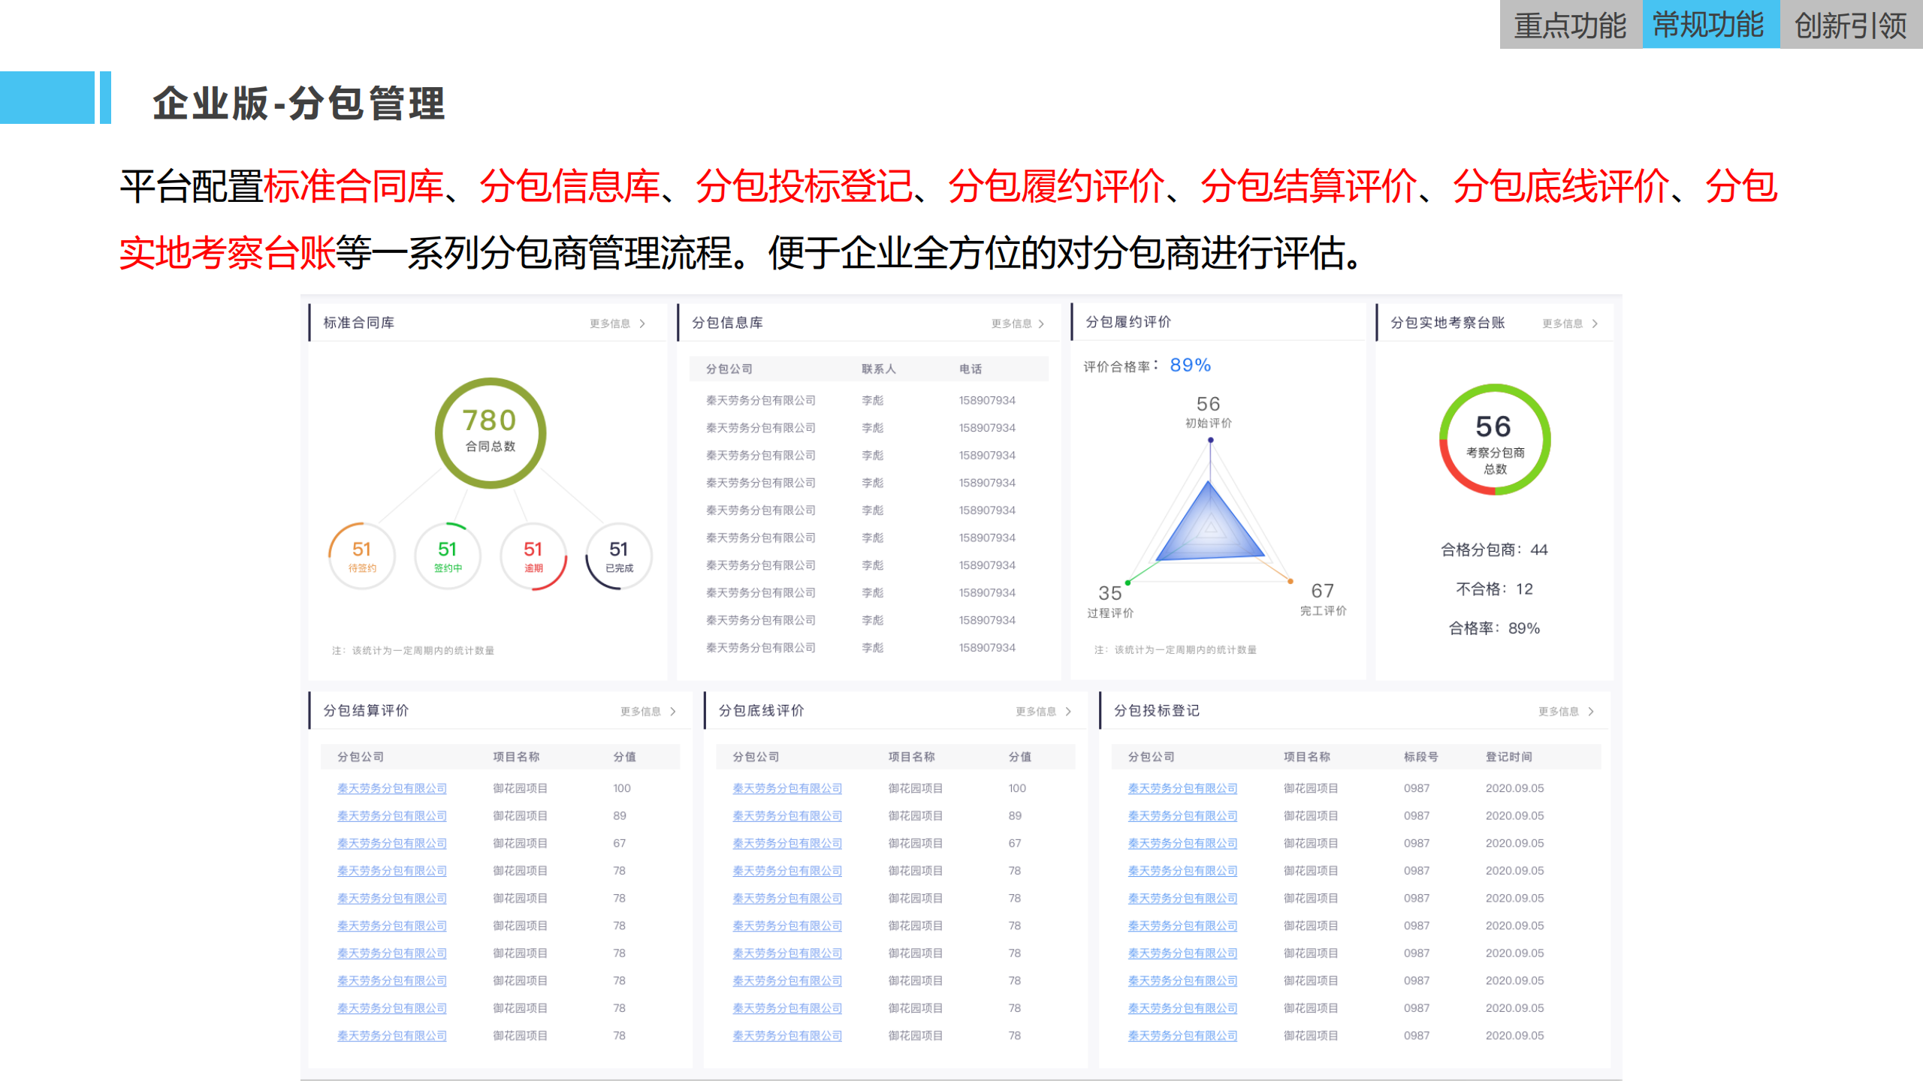This screenshot has height=1081, width=1923.
Task: Click 标段号 column header
Action: coord(1421,757)
